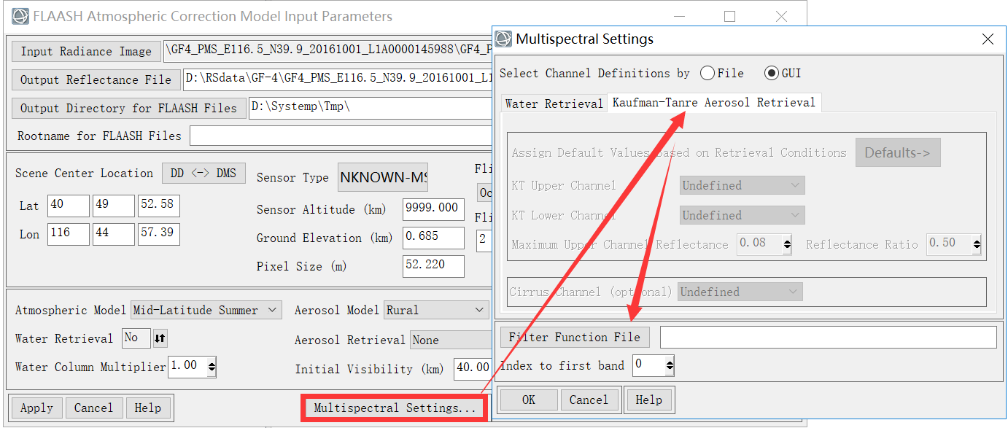Click the Sensor Type button
This screenshot has width=1008, height=428.
click(x=383, y=177)
